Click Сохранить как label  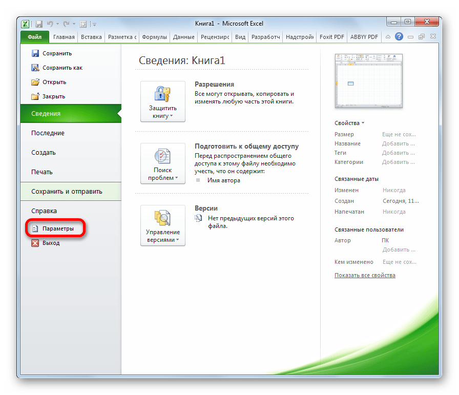pos(62,68)
